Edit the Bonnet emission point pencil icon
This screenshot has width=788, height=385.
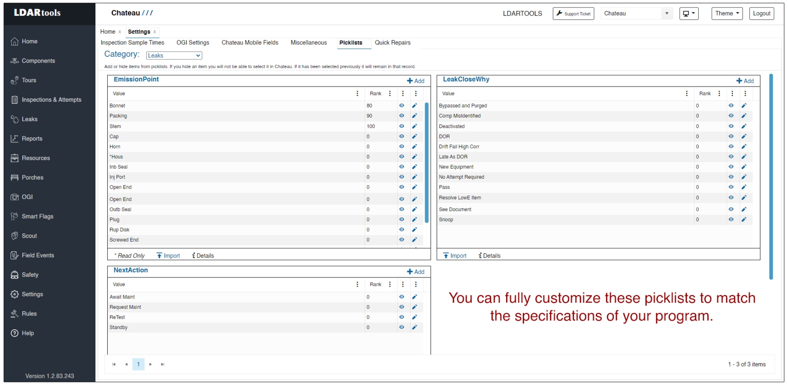point(414,106)
